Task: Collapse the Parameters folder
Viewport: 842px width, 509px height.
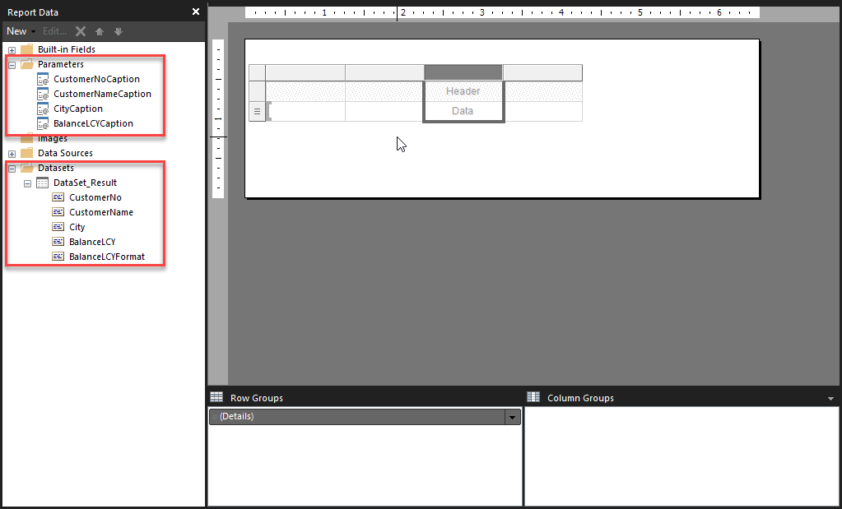Action: point(11,64)
